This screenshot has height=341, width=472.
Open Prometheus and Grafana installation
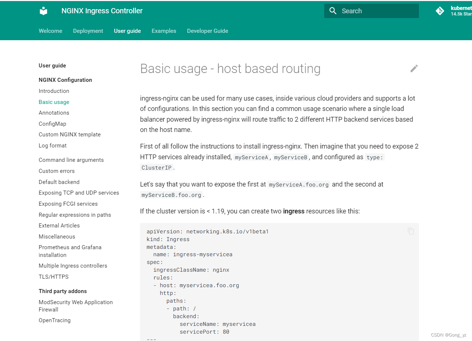70,251
